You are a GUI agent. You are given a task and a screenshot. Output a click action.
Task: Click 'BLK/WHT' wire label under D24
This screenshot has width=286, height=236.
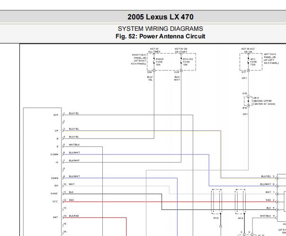(x=177, y=78)
